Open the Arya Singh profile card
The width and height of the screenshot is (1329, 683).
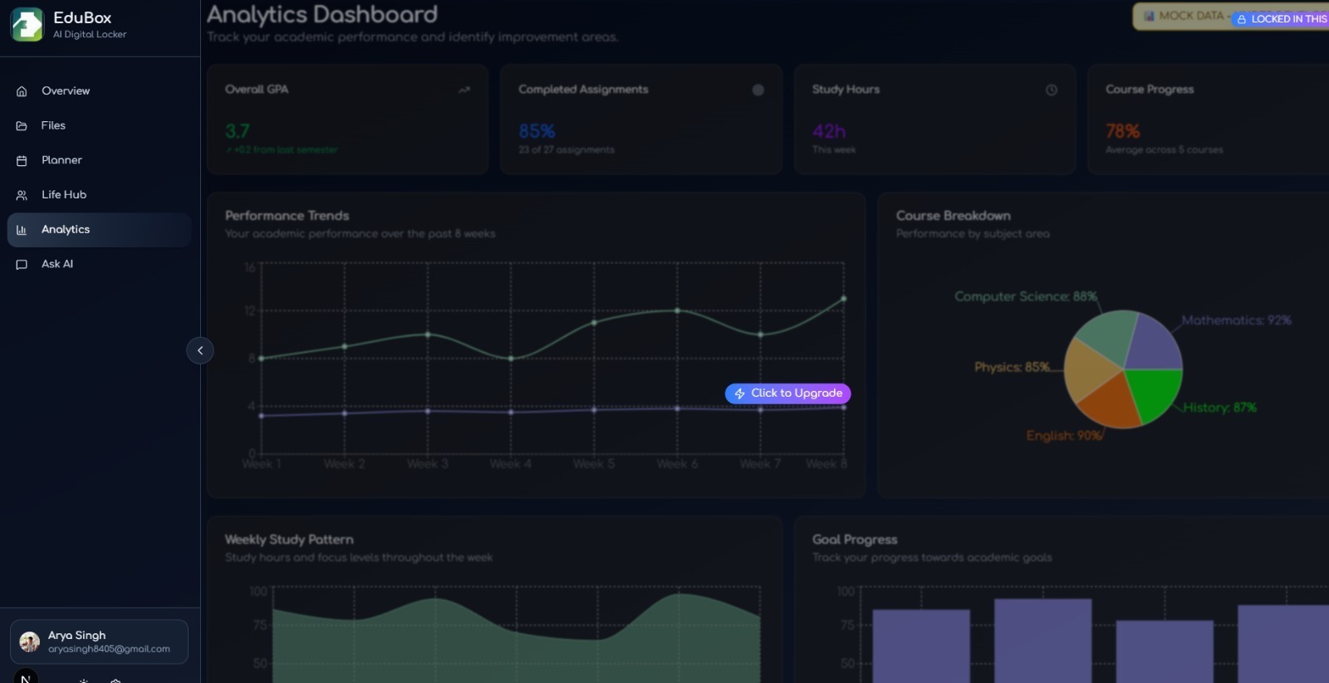click(x=100, y=642)
